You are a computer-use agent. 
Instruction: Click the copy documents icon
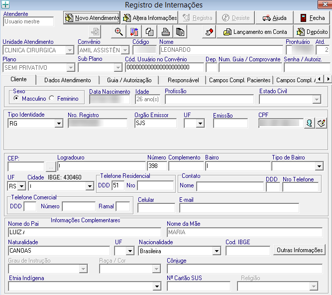[149, 32]
